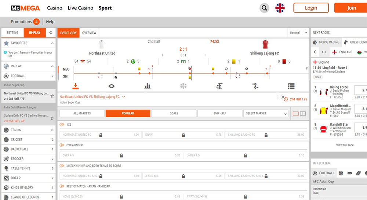The image size is (367, 200).
Task: Open the Promotions link
Action: coord(21,22)
